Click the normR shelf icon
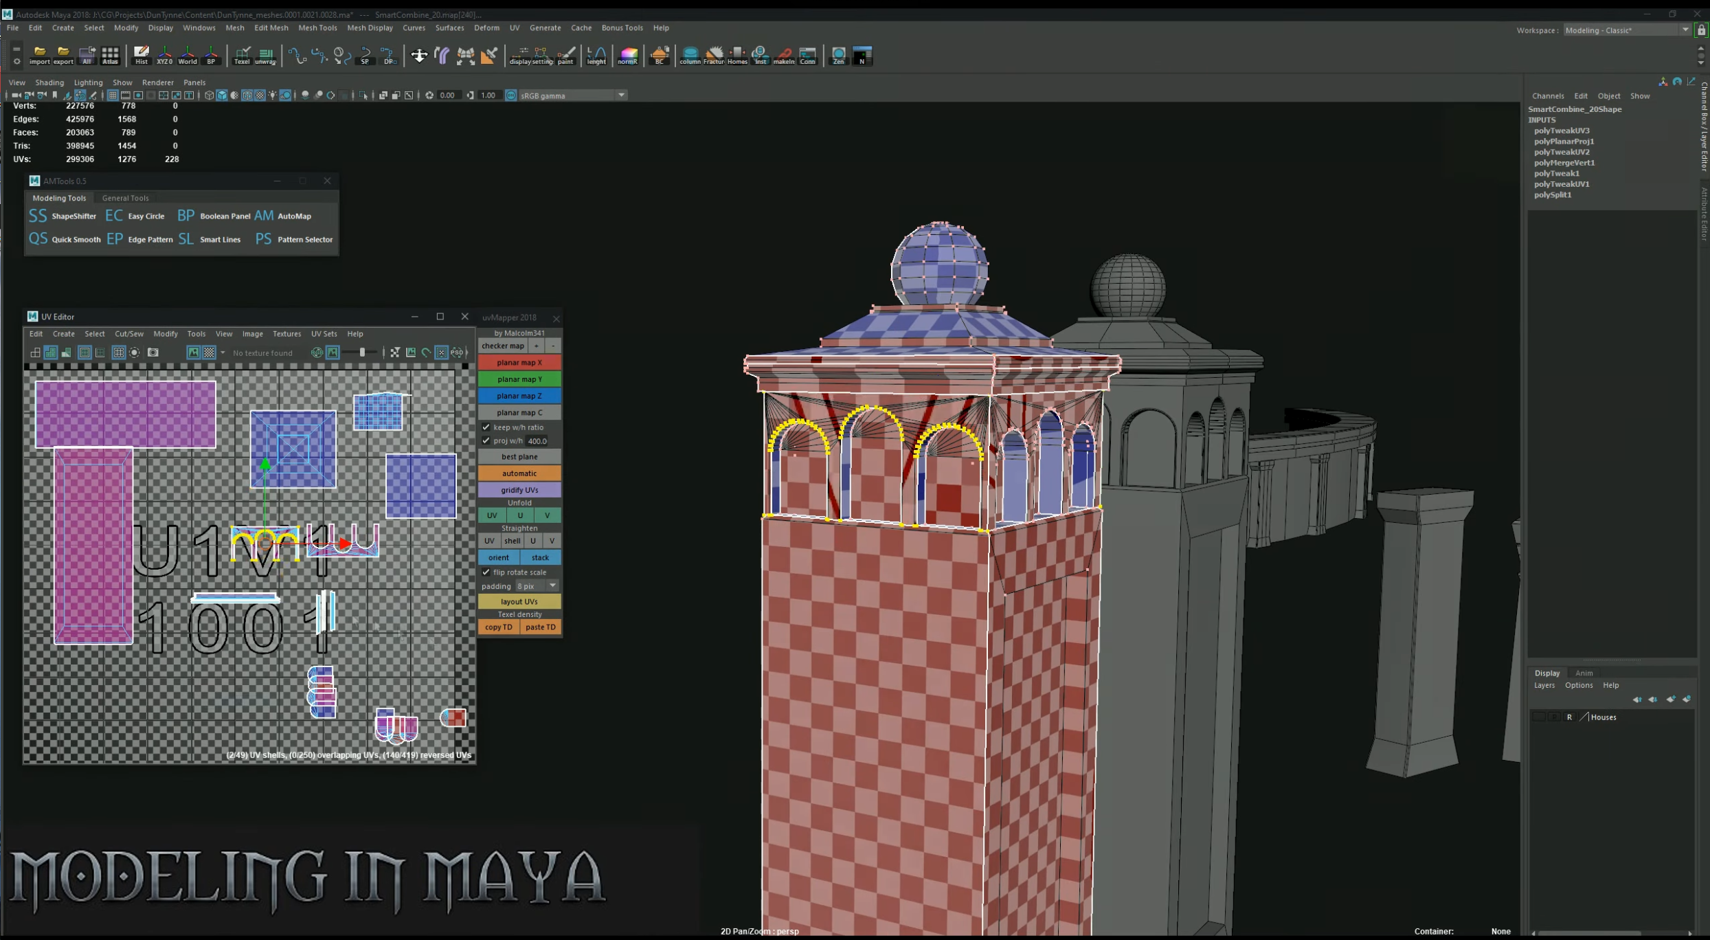The height and width of the screenshot is (940, 1710). 627,54
